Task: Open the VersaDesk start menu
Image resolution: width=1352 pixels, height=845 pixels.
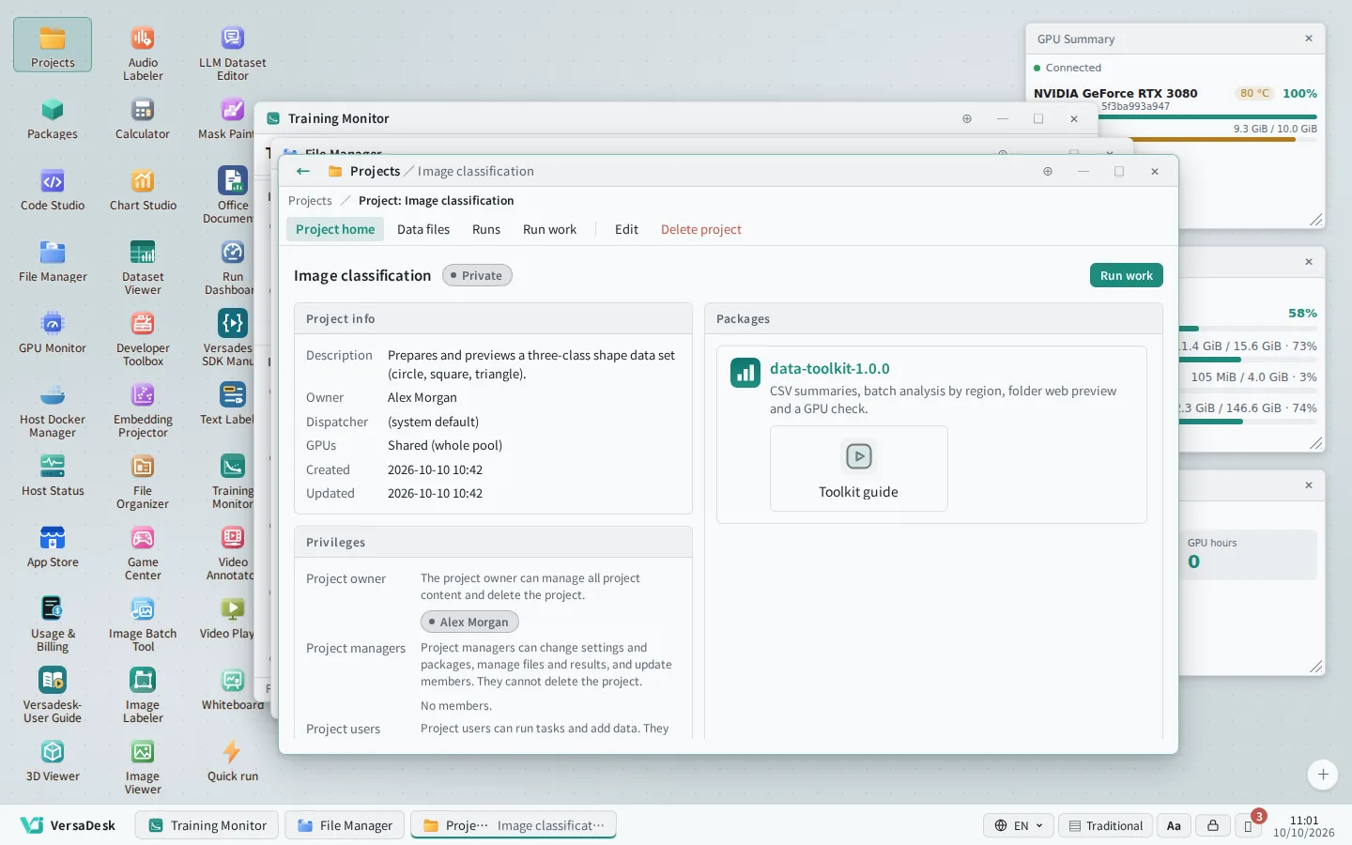Action: [x=68, y=825]
